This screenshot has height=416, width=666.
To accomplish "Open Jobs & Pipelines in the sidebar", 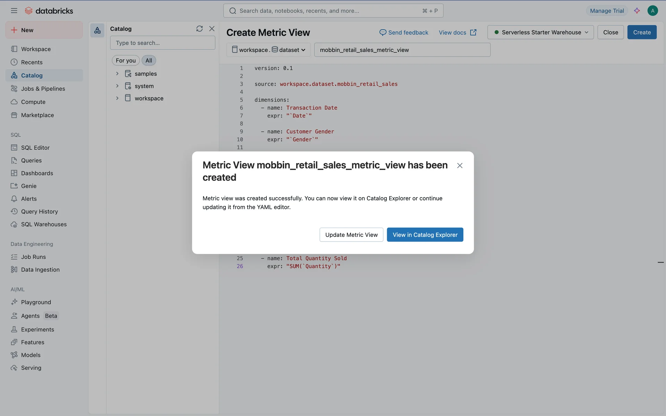I will point(43,88).
